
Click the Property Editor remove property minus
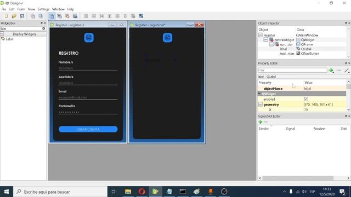pos(339,71)
